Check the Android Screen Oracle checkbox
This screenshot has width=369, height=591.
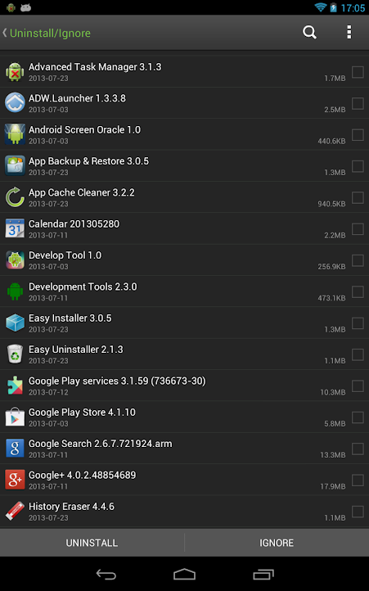pyautogui.click(x=358, y=134)
